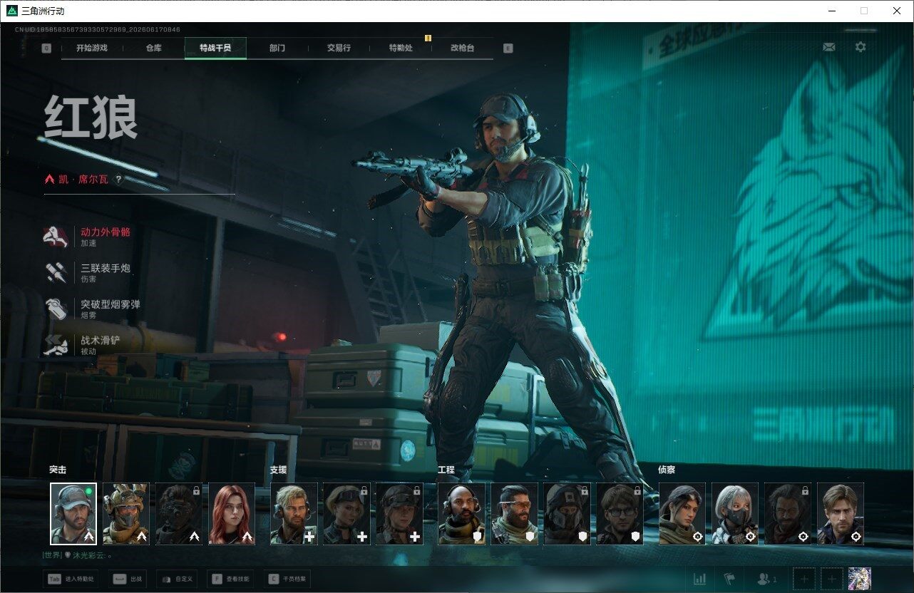Select the white-haired masked 侦察 operator
914x593 pixels.
coord(735,514)
